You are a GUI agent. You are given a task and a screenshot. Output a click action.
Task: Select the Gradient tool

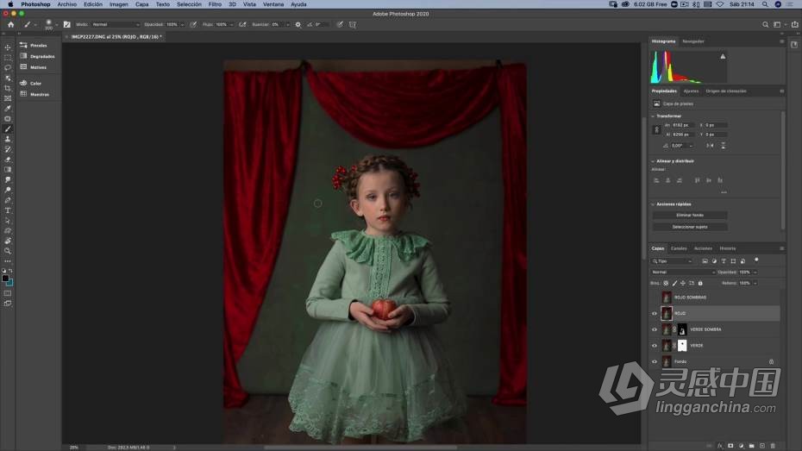[x=8, y=170]
